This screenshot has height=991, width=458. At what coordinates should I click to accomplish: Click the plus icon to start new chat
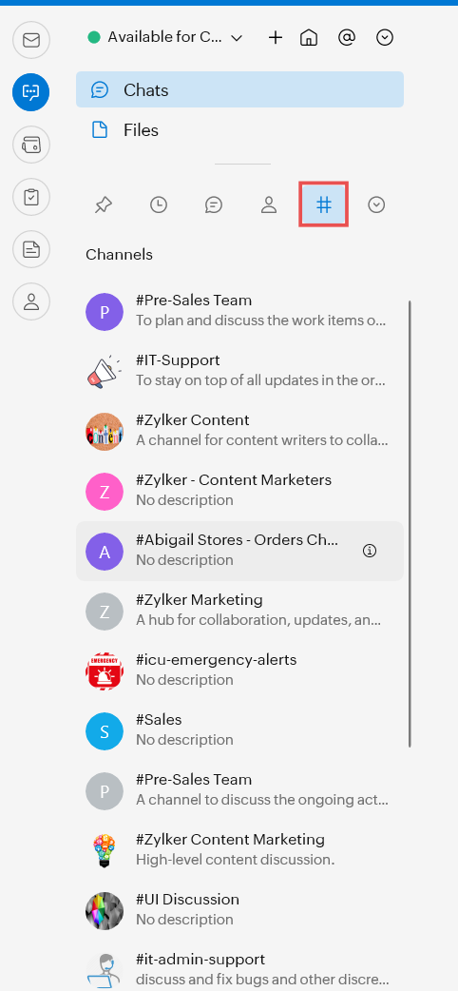[x=276, y=38]
